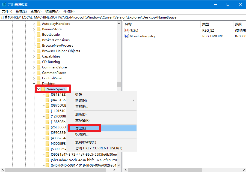The height and width of the screenshot is (172, 246).
Task: Click the BootLocale folder icon
Action: tap(38, 35)
